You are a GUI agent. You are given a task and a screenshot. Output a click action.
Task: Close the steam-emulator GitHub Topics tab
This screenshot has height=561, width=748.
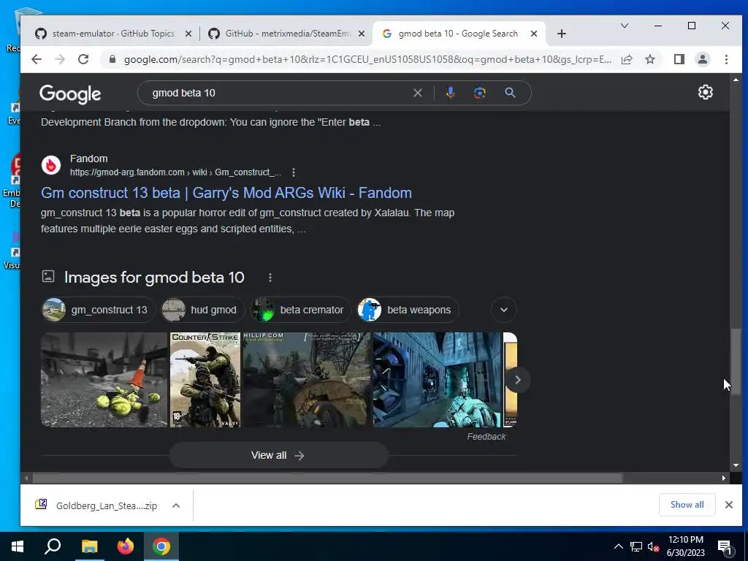coord(188,34)
